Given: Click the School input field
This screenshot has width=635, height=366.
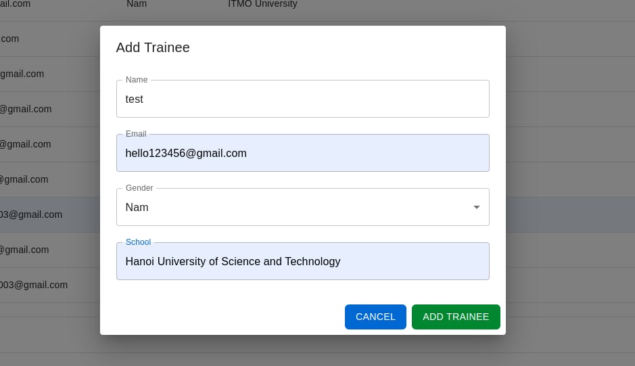Looking at the screenshot, I should tap(302, 261).
